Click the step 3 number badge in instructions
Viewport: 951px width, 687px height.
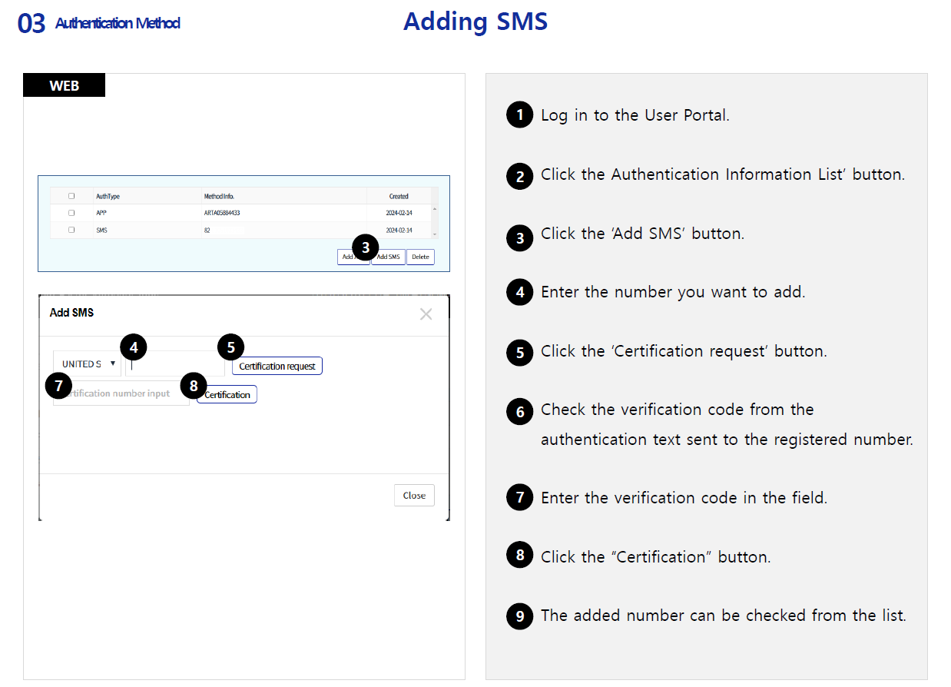[x=520, y=237]
